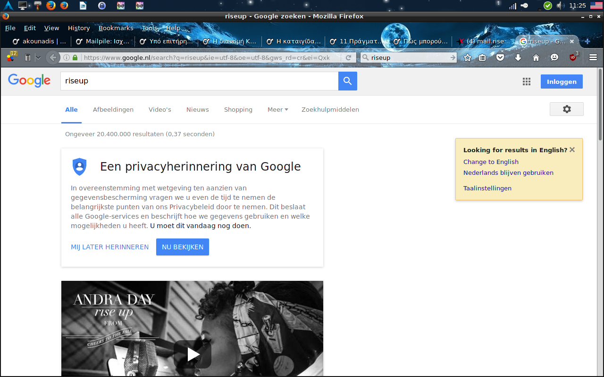Image resolution: width=604 pixels, height=377 pixels.
Task: Click Nederlands blijven gebruiken link
Action: coord(508,172)
